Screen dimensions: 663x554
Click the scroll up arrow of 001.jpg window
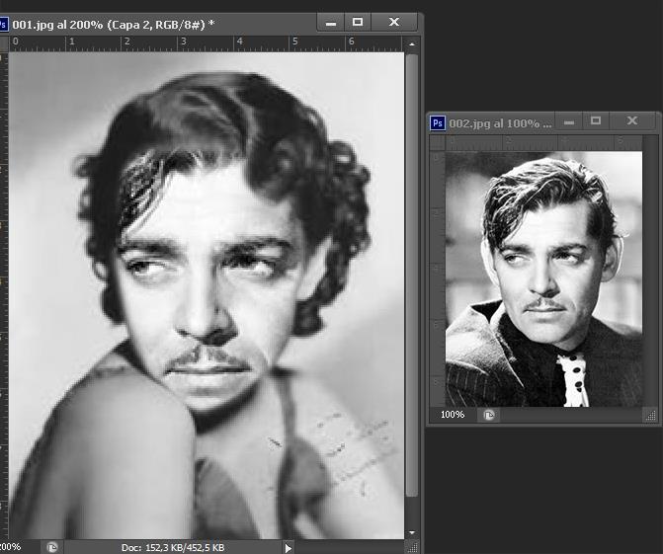coord(412,44)
